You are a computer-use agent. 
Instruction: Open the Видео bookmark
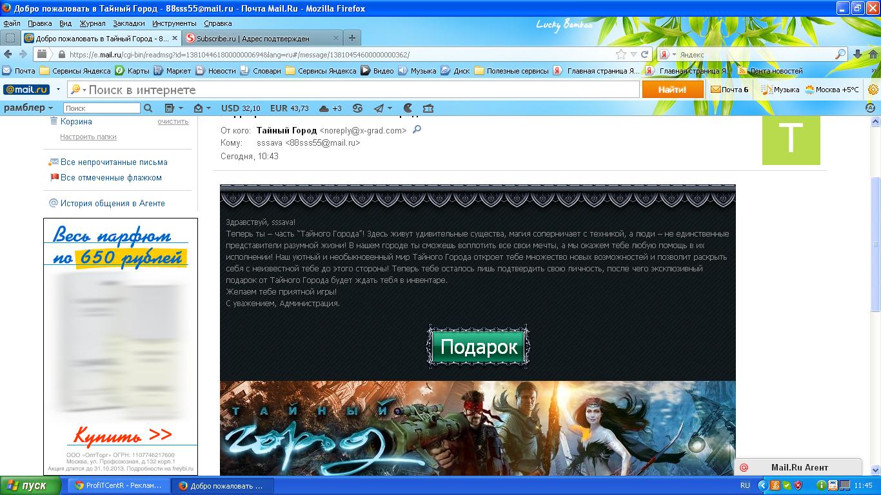(x=377, y=71)
